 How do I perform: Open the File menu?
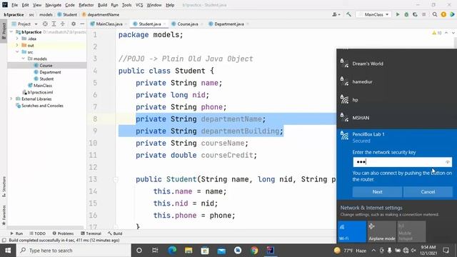(x=14, y=5)
